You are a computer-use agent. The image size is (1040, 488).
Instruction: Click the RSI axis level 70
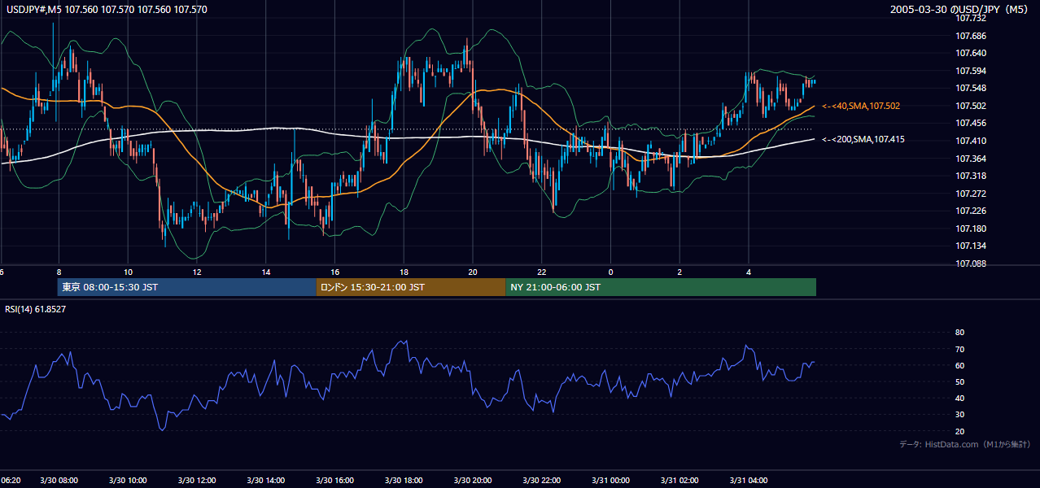(x=960, y=349)
